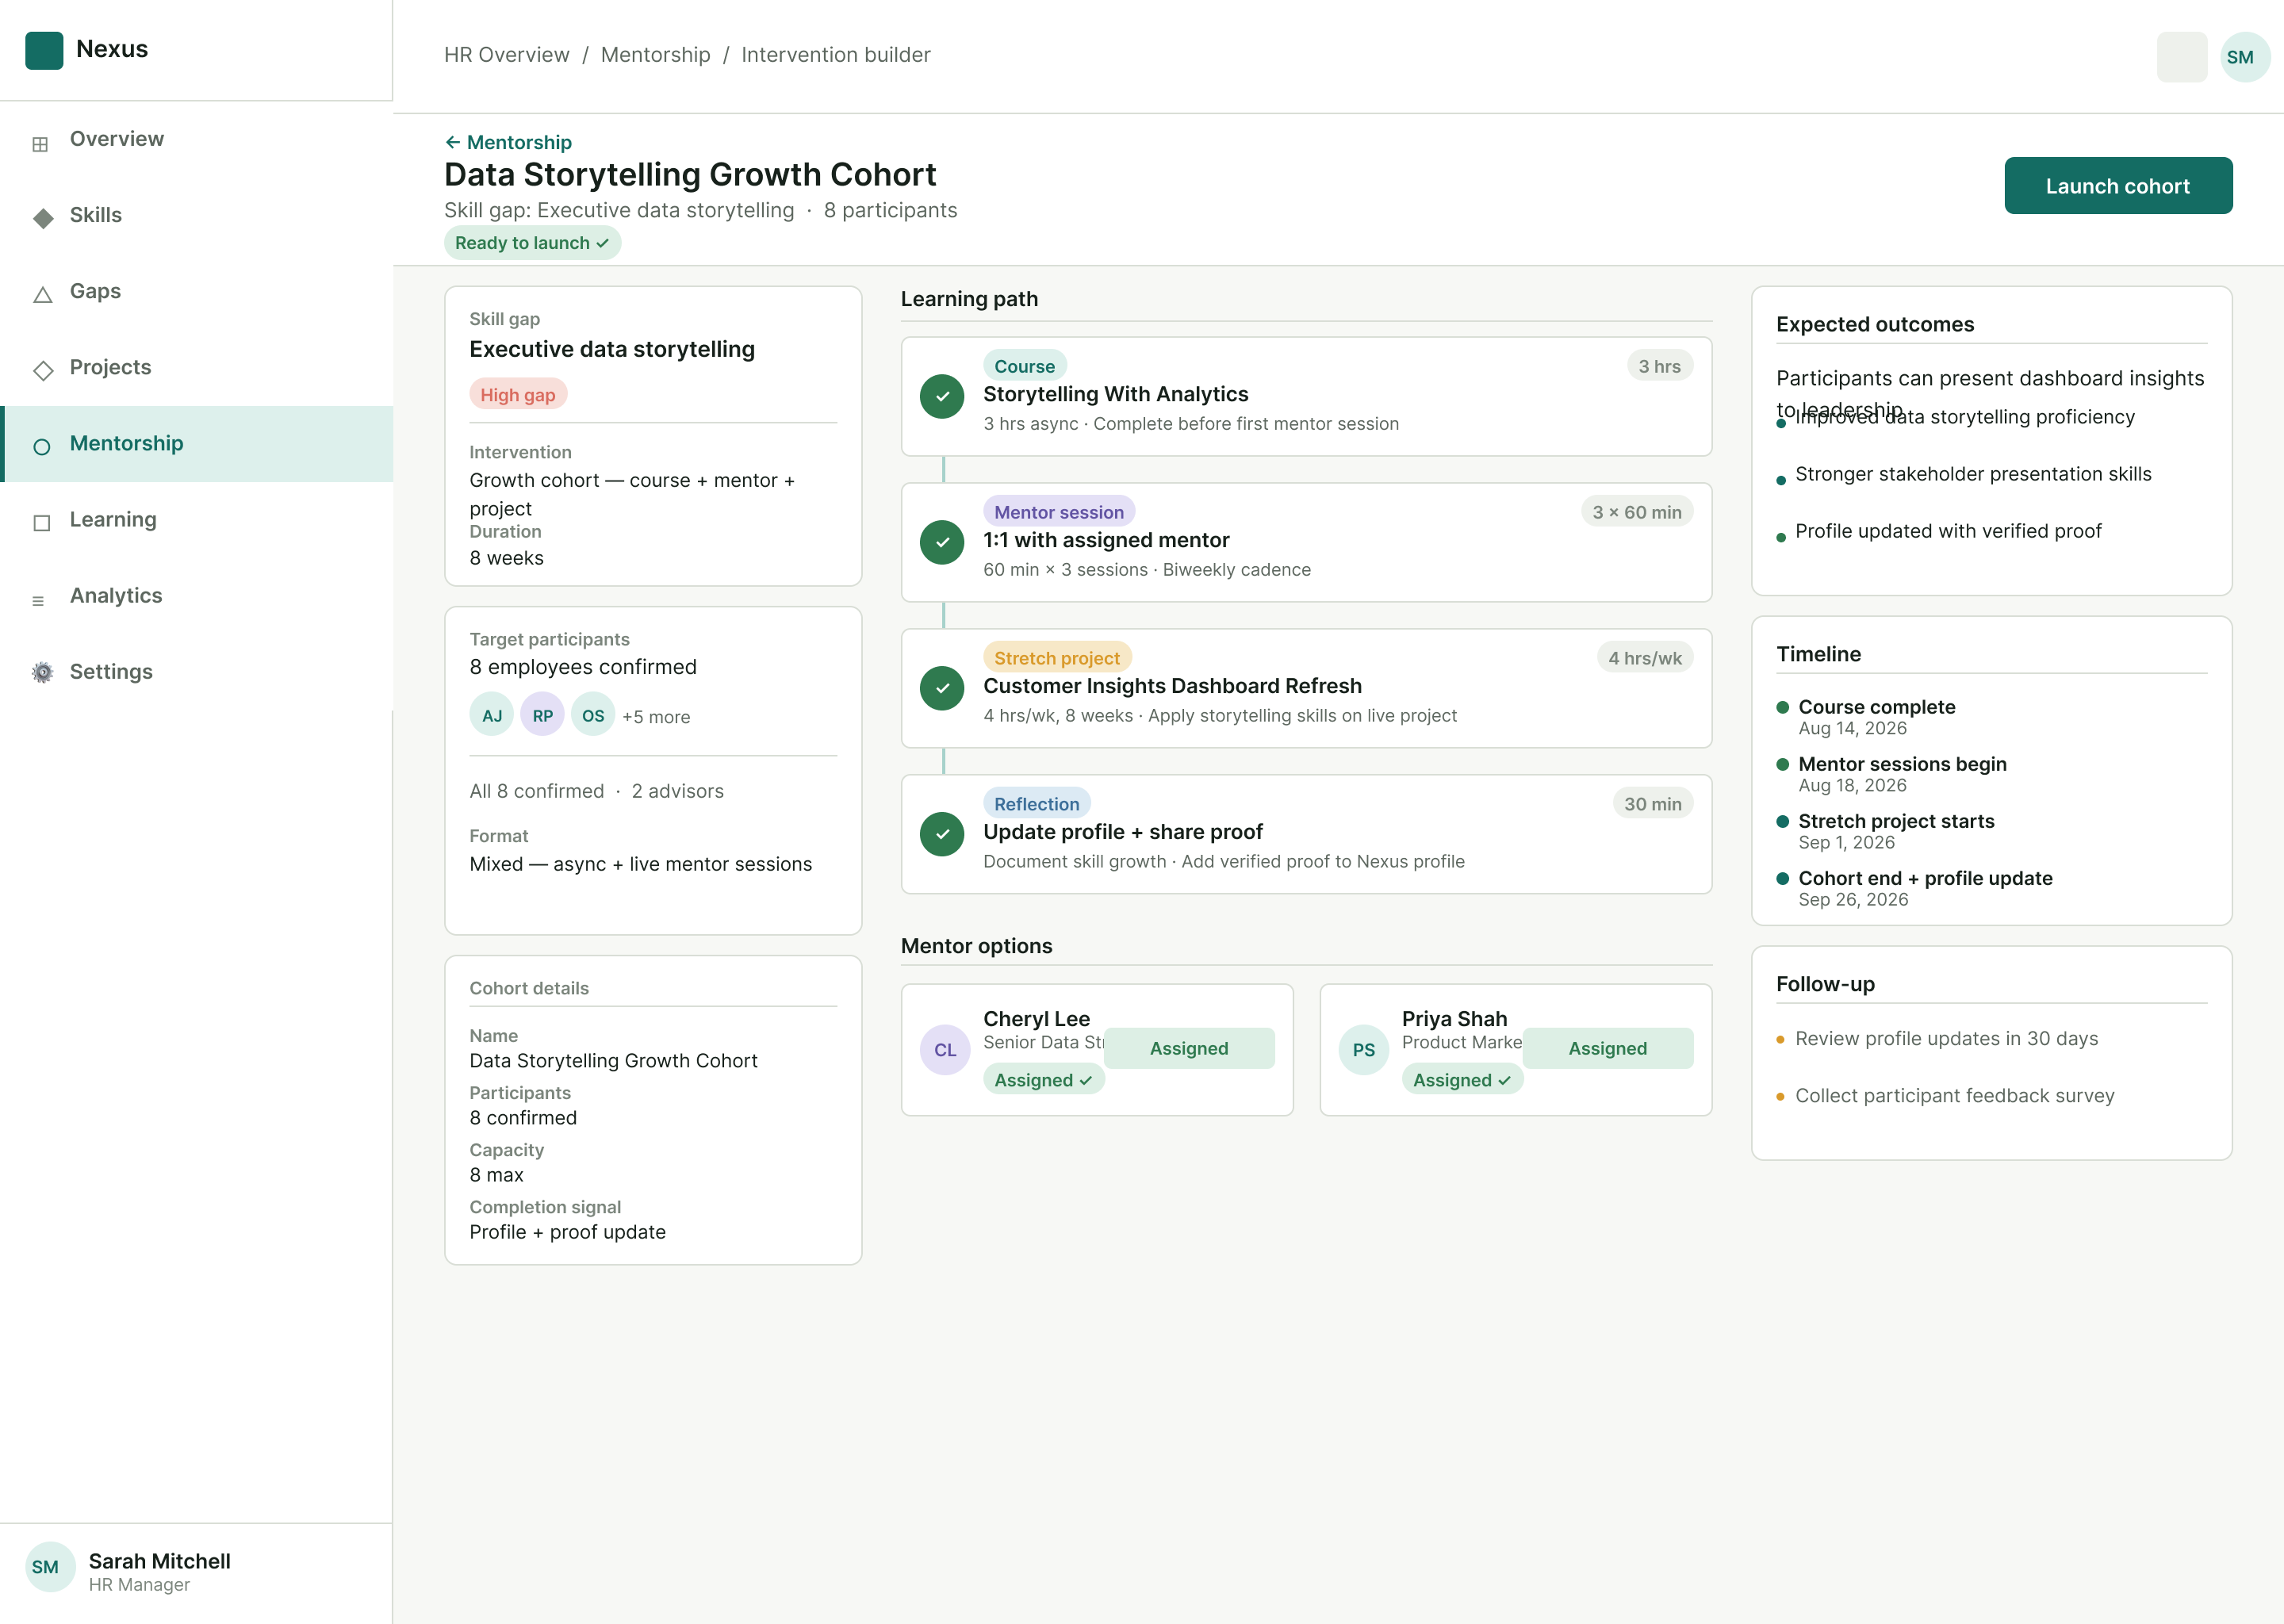Click the Mentor session tag
The image size is (2284, 1624).
click(1059, 512)
